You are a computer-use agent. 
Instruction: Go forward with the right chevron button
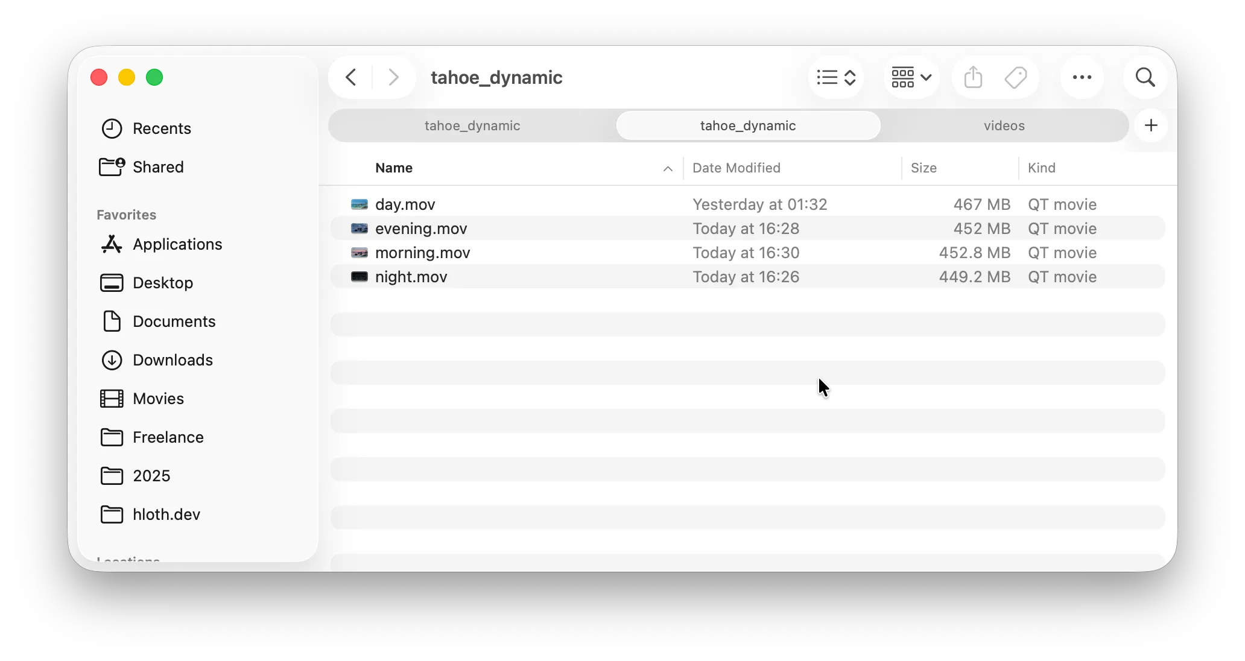point(393,77)
